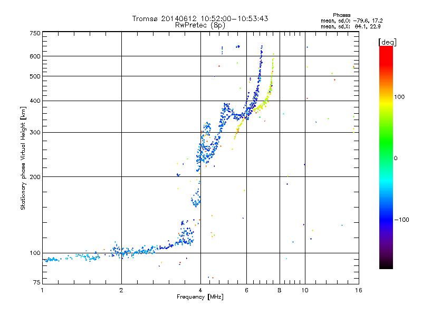
Task: Click the yellow-green X-mode trace near 7 MHz
Action: click(266, 101)
